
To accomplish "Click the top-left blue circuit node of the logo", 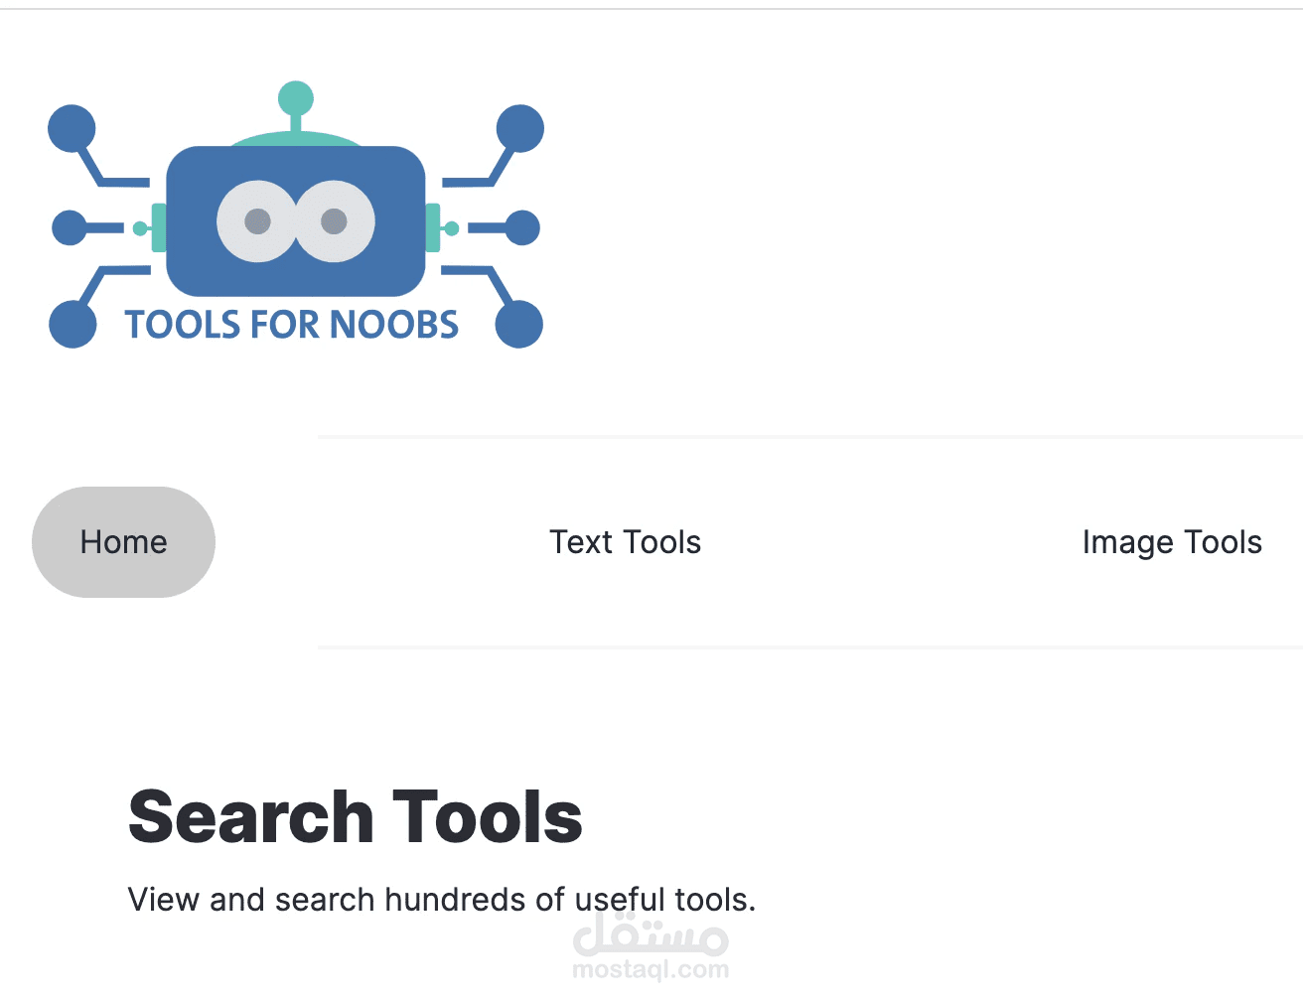I will click(72, 126).
